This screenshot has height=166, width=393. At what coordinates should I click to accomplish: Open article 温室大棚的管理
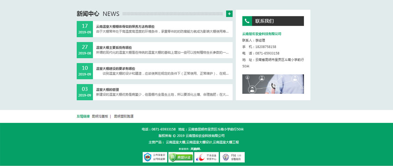point(107,90)
